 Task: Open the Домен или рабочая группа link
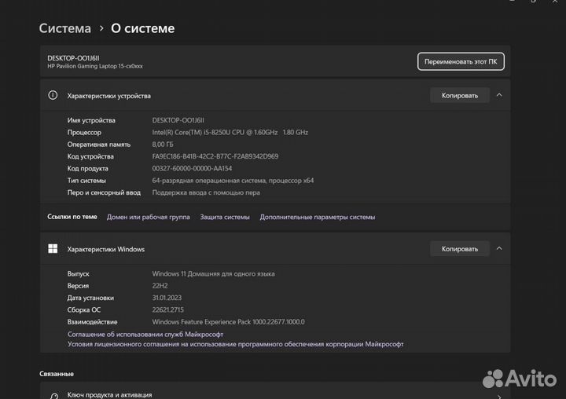pos(148,217)
